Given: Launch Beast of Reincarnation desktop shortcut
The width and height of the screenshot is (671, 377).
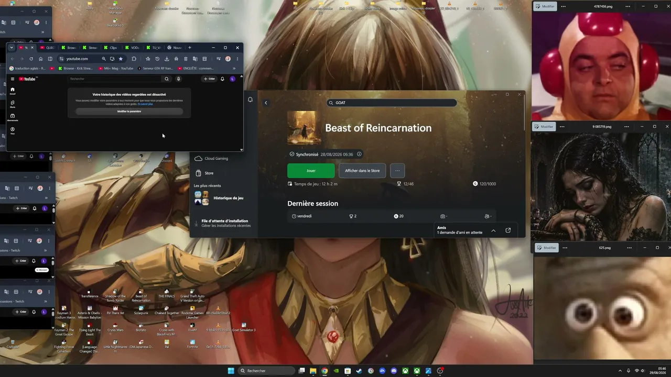Looking at the screenshot, I should 141,296.
